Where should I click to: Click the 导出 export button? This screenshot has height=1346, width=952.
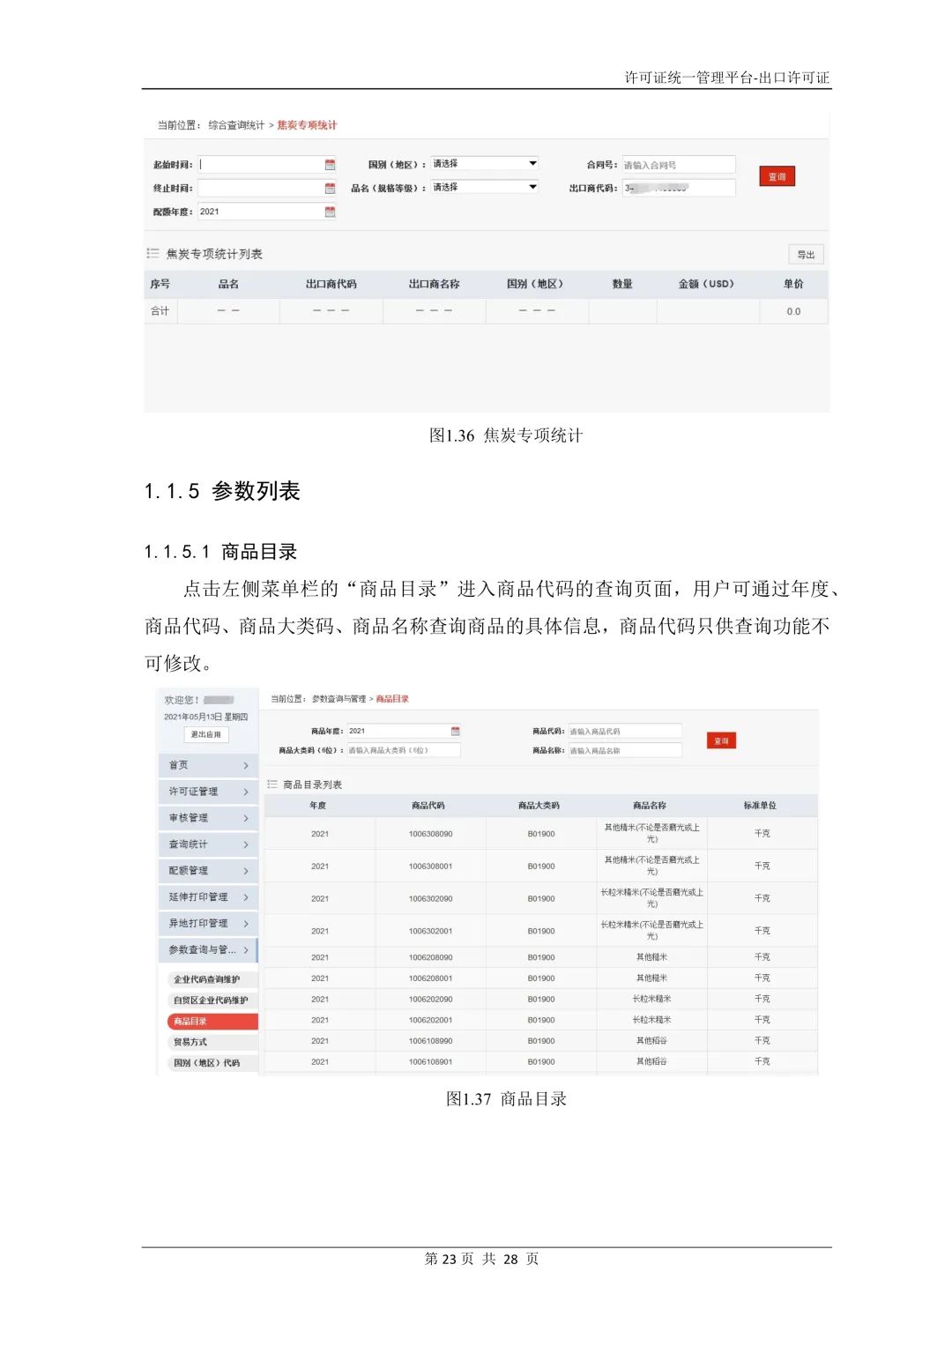[x=806, y=255]
